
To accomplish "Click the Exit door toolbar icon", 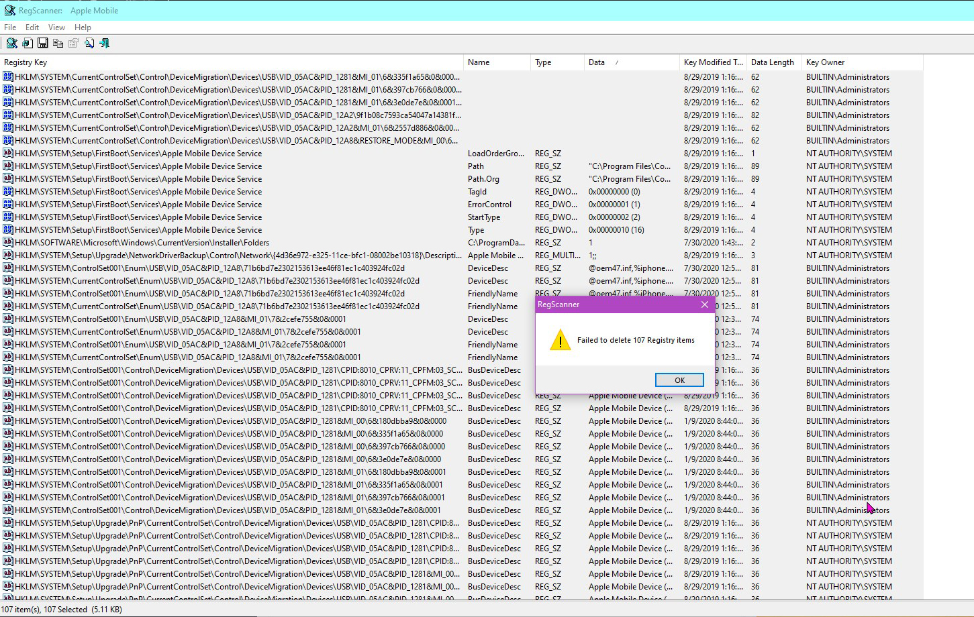I will click(x=105, y=43).
